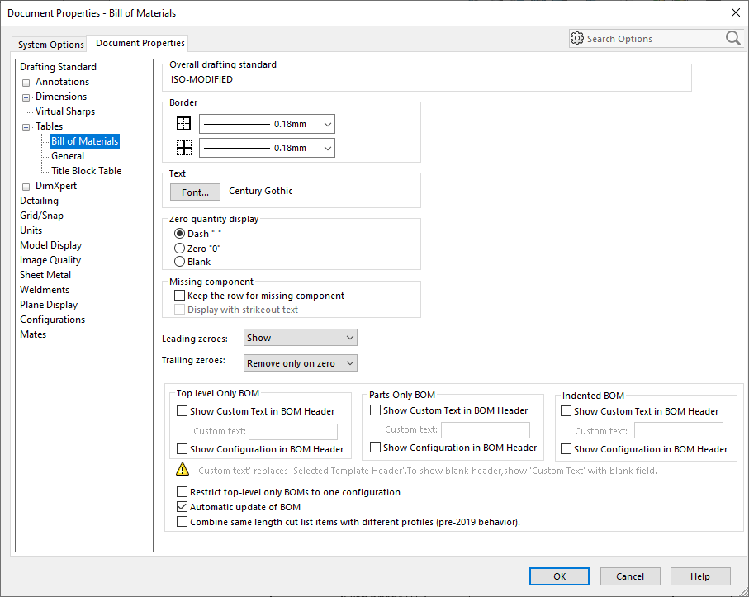Open the Trailing zeroes dropdown

(x=301, y=363)
